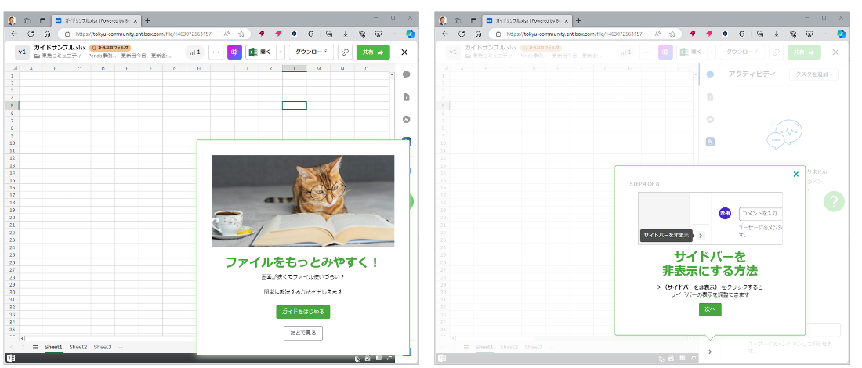Click vertical scrollbar up arrow in left spreadsheet

click(391, 75)
